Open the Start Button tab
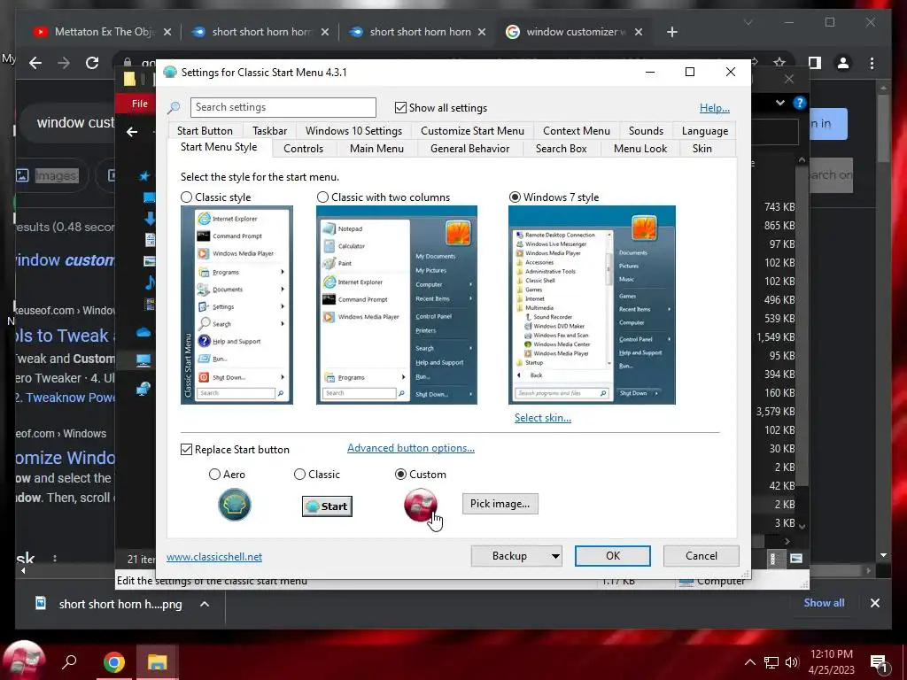The height and width of the screenshot is (680, 907). [x=205, y=131]
